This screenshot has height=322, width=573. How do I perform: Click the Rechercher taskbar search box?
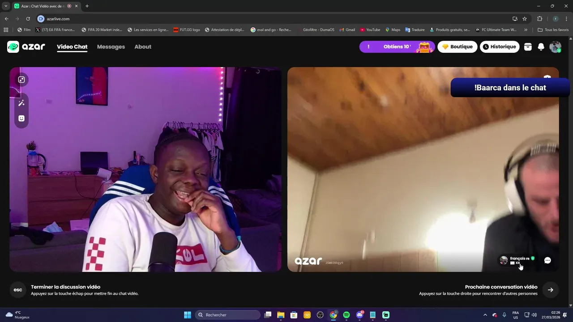pos(228,315)
